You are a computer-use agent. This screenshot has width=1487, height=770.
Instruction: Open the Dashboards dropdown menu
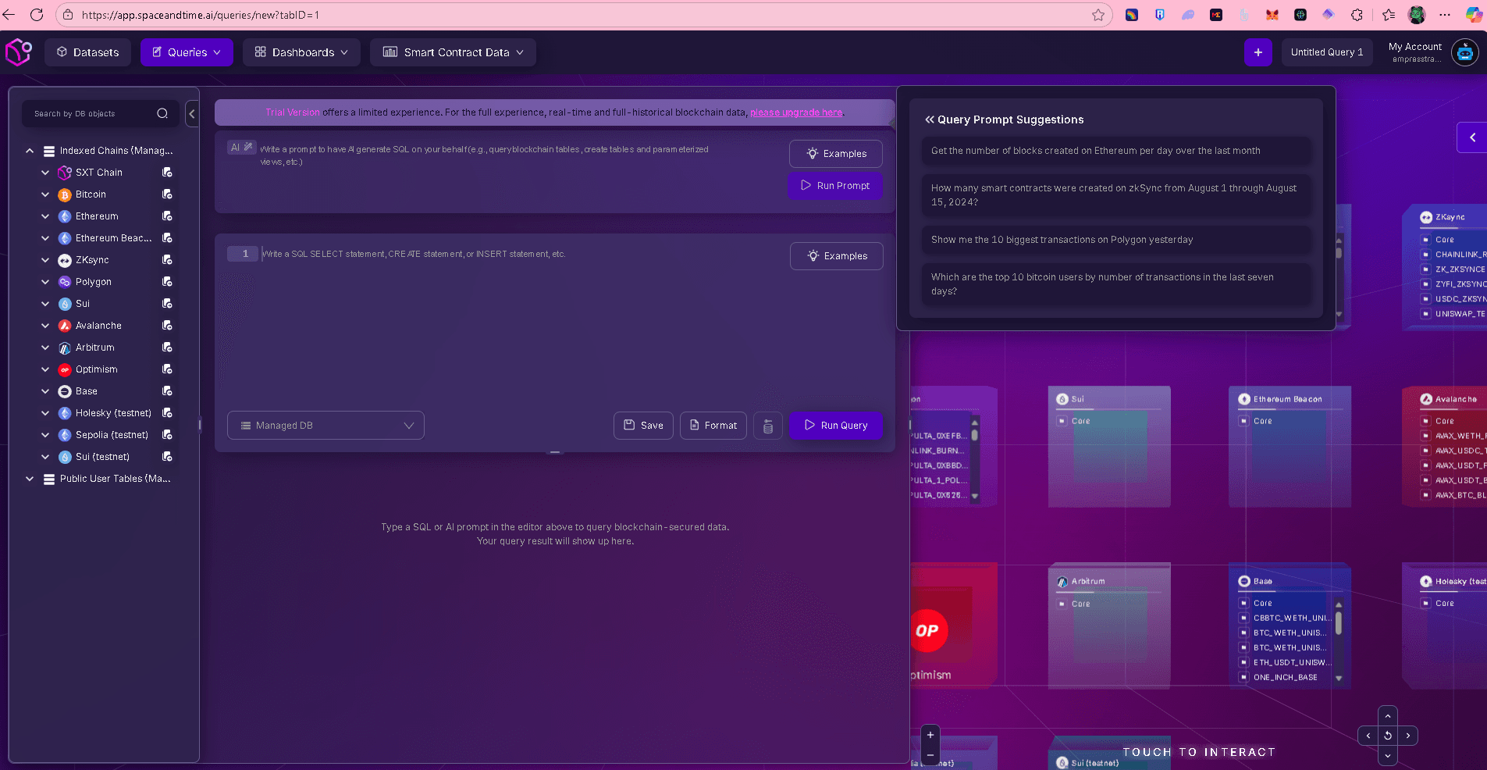[x=301, y=52]
